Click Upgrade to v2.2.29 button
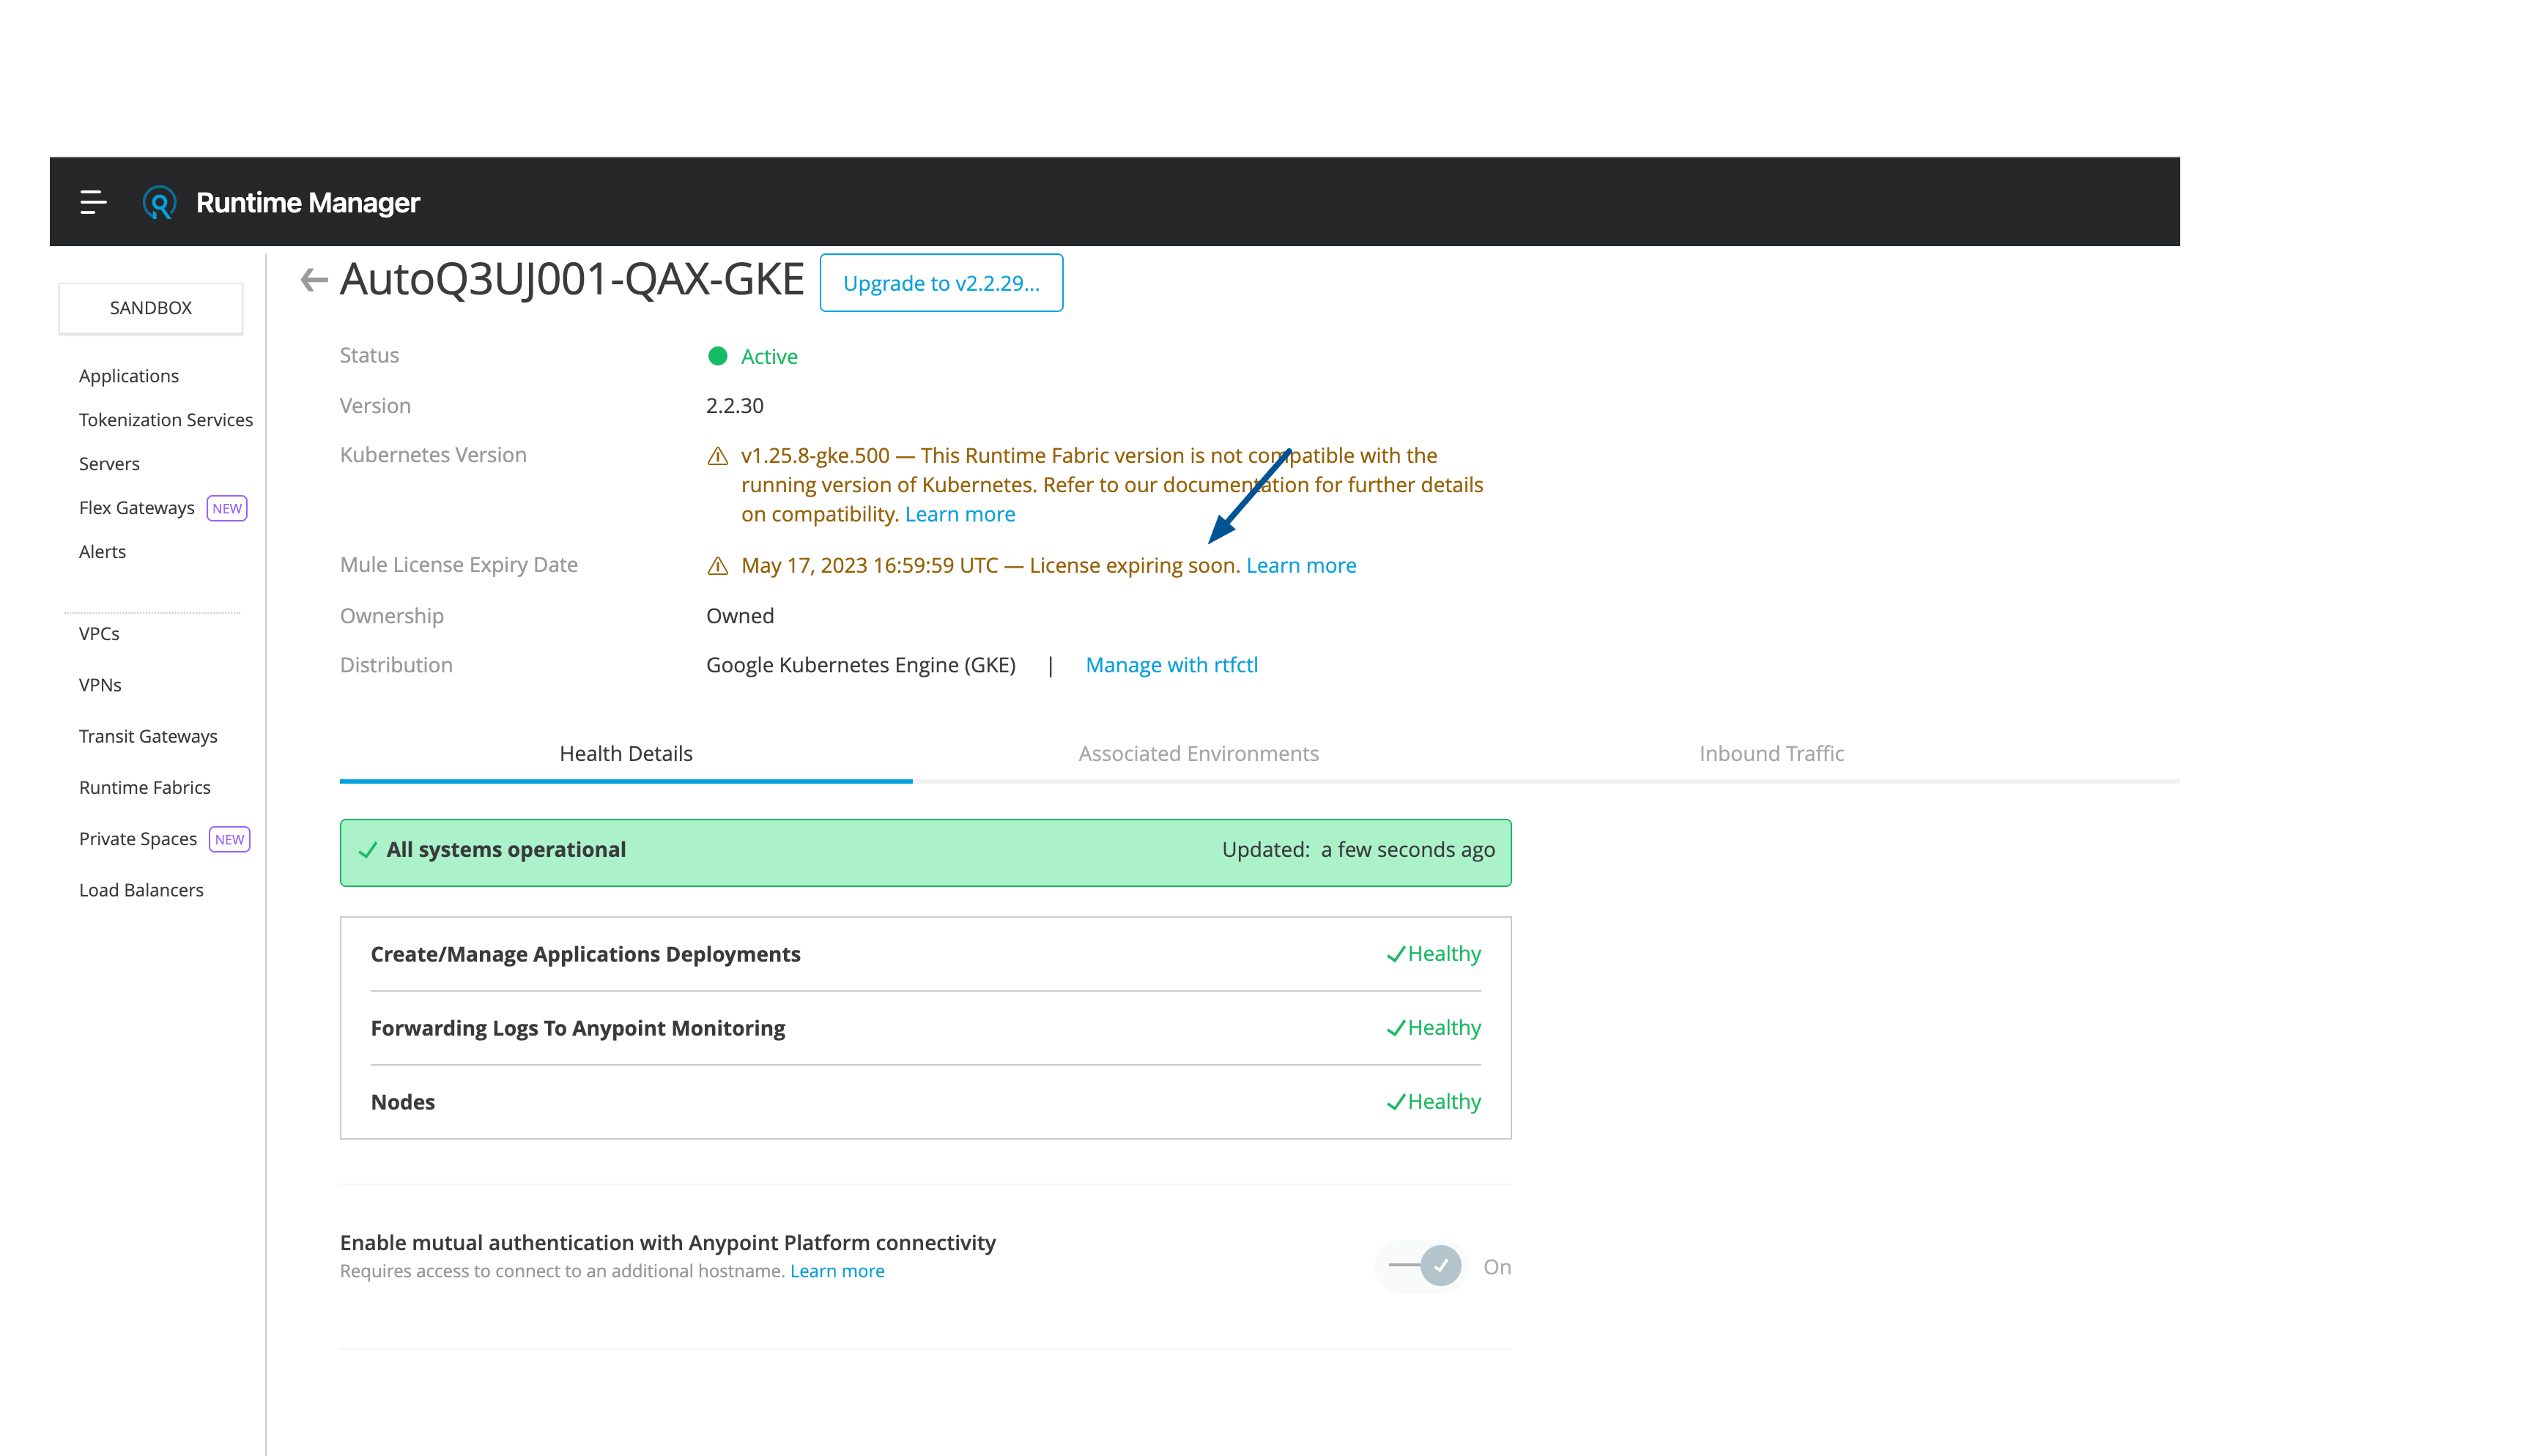 941,282
